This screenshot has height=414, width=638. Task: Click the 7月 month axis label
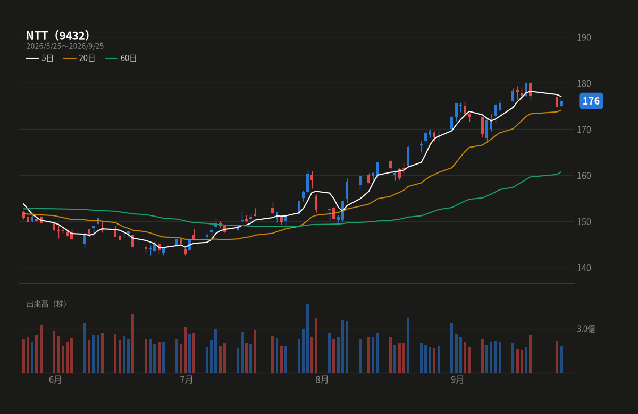[x=187, y=379]
